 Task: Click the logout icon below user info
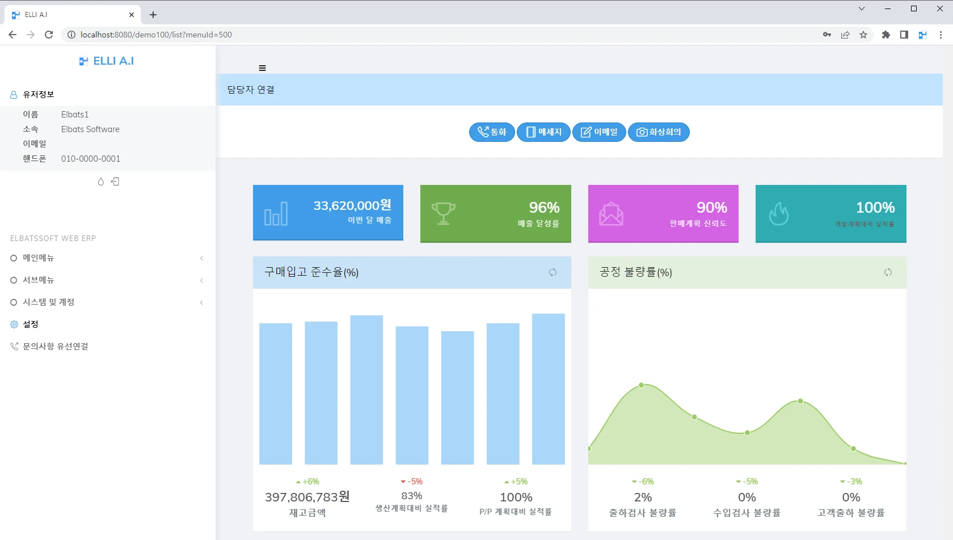[x=115, y=182]
